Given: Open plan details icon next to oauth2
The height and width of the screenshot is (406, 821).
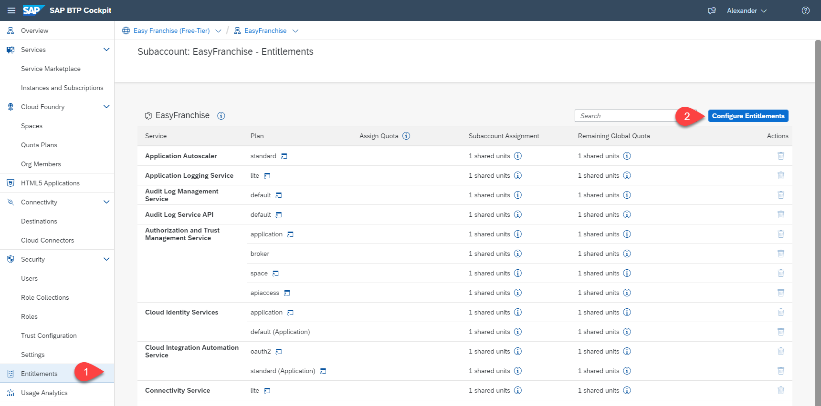Looking at the screenshot, I should click(x=279, y=352).
